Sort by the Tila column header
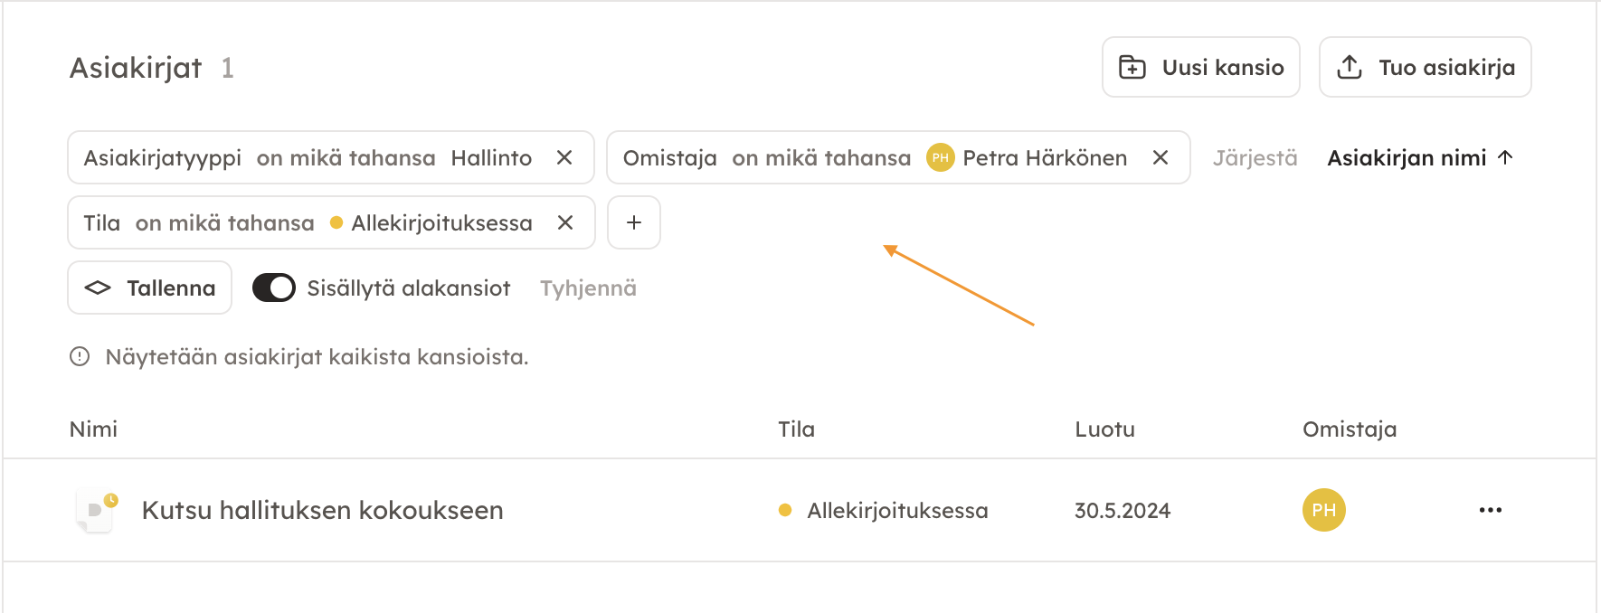 click(x=796, y=429)
